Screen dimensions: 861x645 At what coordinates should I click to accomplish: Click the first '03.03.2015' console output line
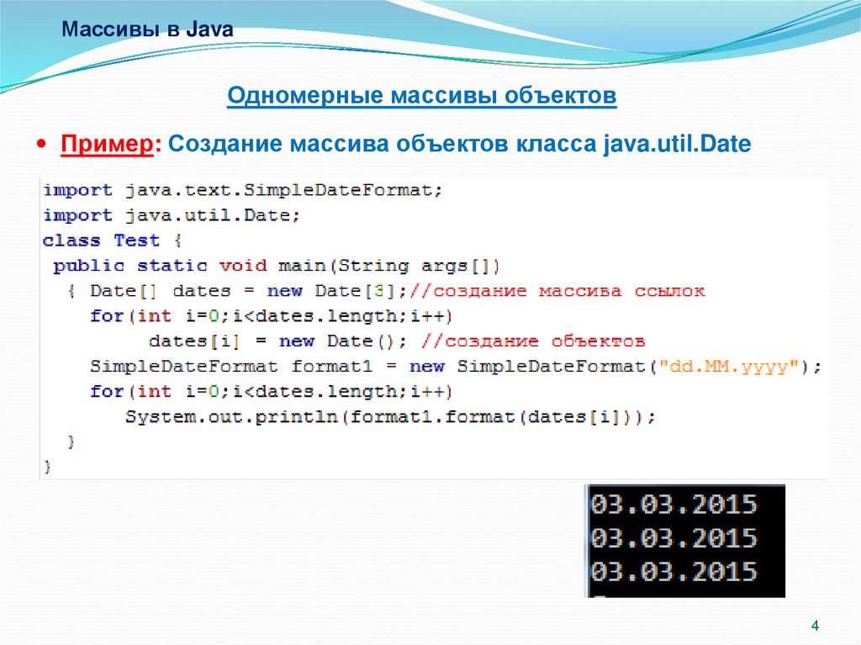pyautogui.click(x=673, y=504)
